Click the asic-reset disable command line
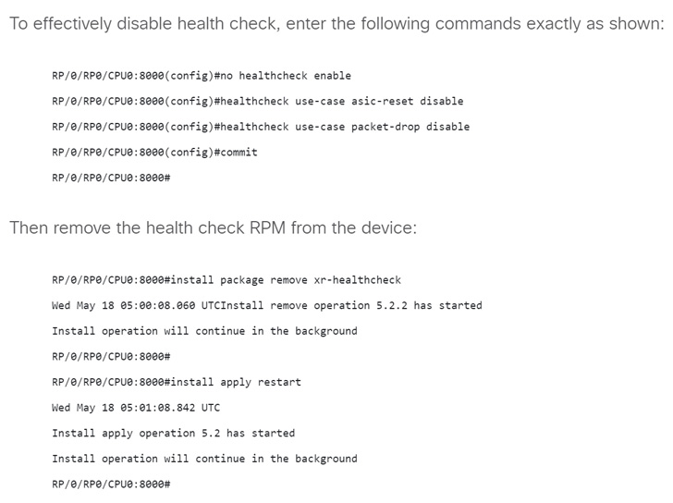The image size is (673, 503). [x=258, y=102]
